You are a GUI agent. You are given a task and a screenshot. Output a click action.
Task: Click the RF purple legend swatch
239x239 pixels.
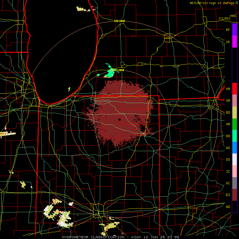point(234,30)
